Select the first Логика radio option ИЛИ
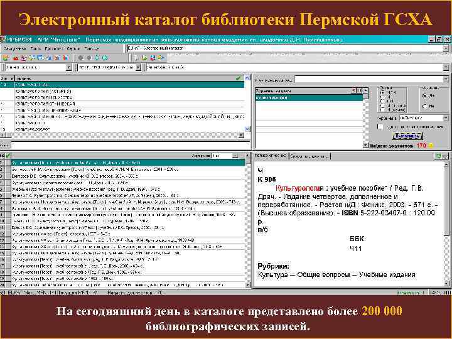The height and width of the screenshot is (339, 452). tap(383, 92)
